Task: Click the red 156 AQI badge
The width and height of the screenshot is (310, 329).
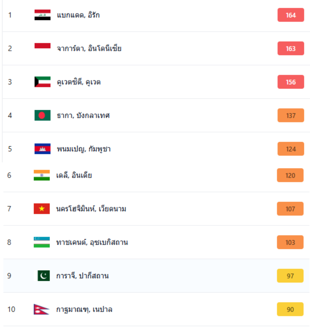Action: coord(291,82)
